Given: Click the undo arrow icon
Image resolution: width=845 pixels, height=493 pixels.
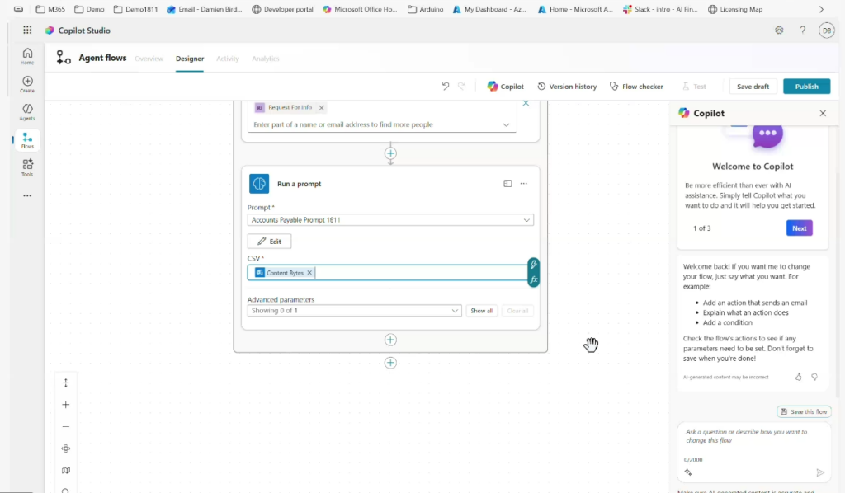Looking at the screenshot, I should point(446,86).
